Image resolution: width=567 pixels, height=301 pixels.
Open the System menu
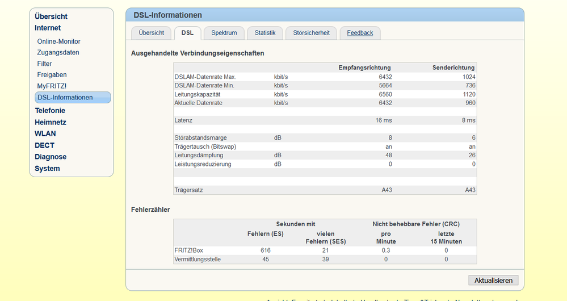click(x=47, y=169)
